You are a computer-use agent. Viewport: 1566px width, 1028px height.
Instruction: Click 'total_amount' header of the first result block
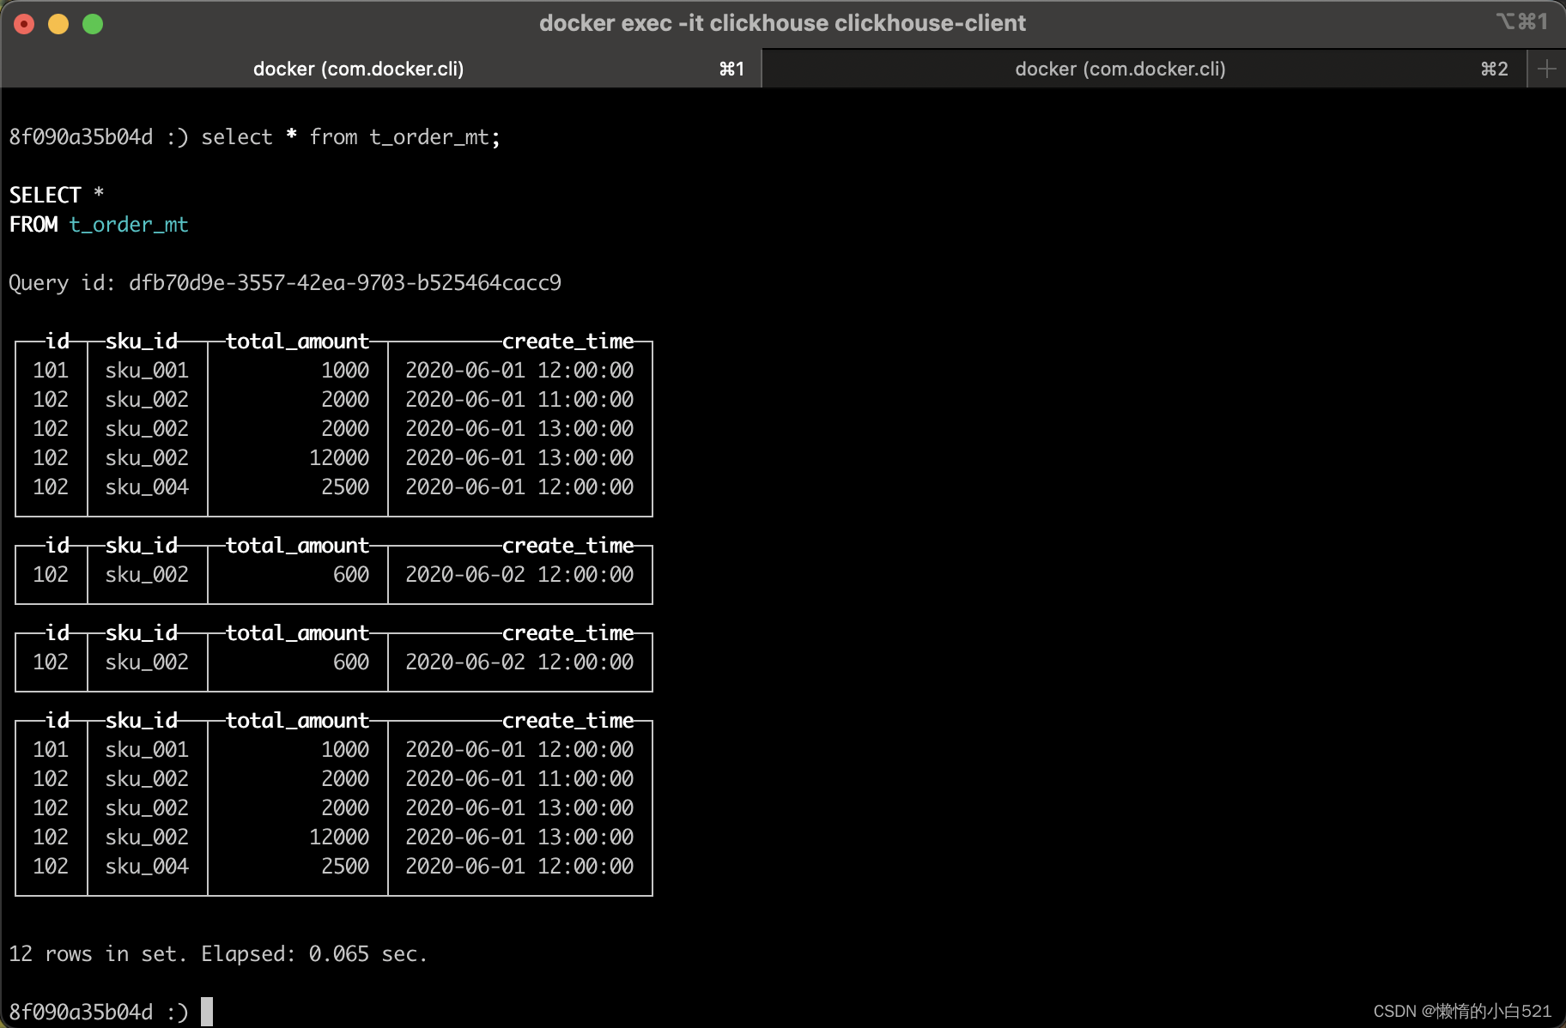pos(297,342)
